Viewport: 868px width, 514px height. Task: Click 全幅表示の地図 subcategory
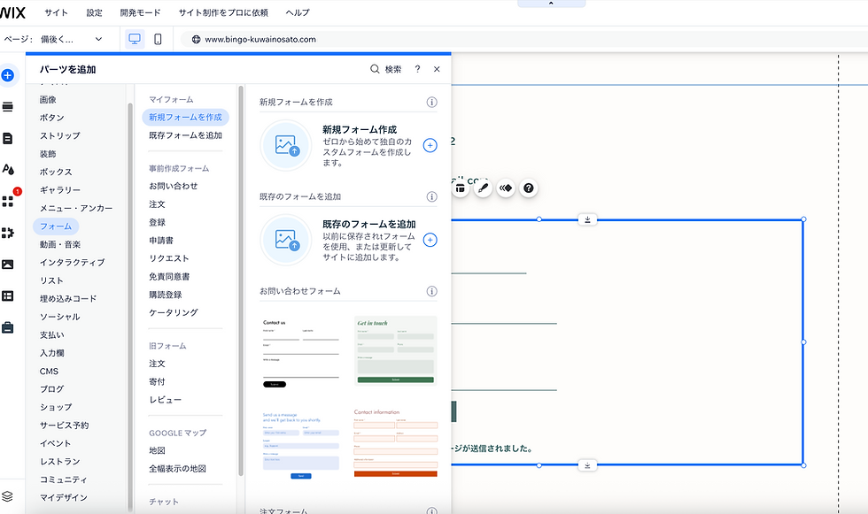click(x=177, y=469)
